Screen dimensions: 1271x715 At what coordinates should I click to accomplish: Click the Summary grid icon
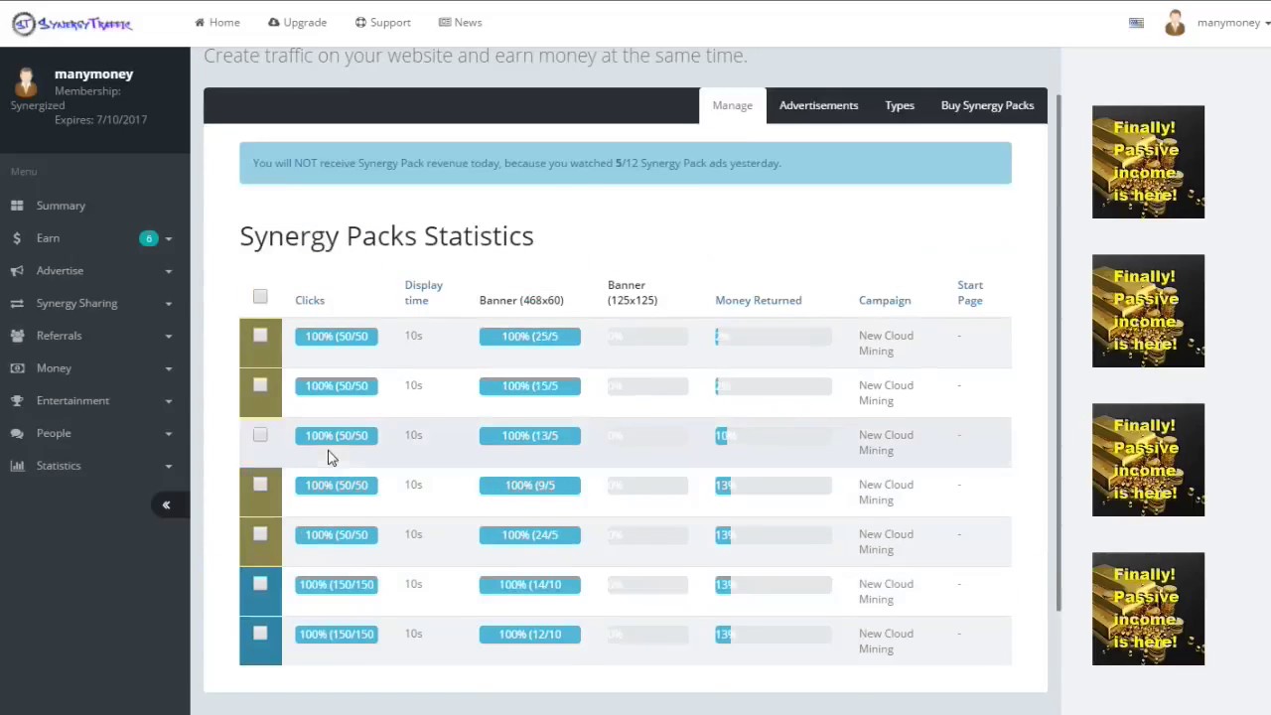(x=17, y=206)
